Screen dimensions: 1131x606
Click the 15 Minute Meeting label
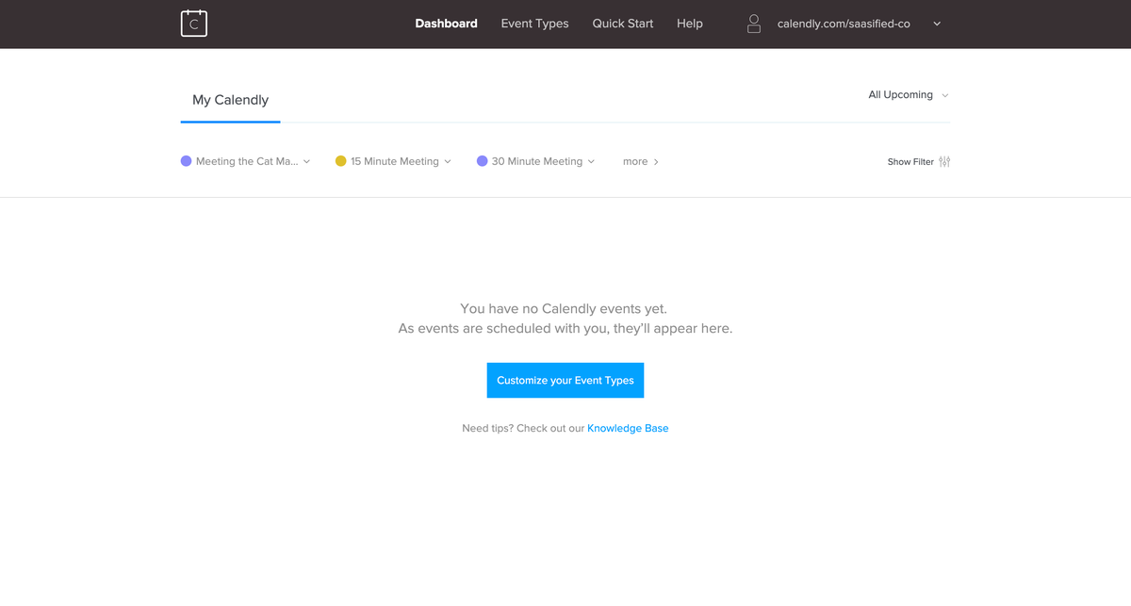pos(395,161)
